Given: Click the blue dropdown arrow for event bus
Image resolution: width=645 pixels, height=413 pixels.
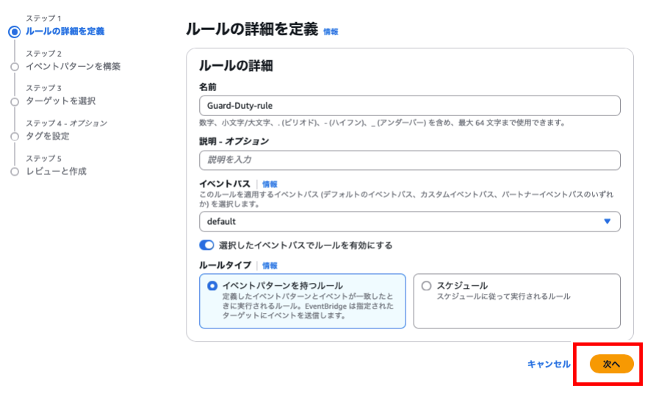Looking at the screenshot, I should pos(607,221).
